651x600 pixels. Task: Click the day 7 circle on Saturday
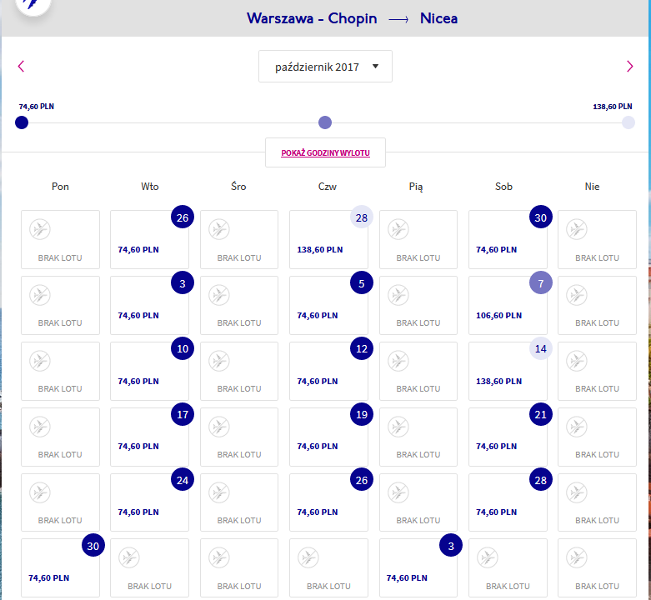coord(541,283)
